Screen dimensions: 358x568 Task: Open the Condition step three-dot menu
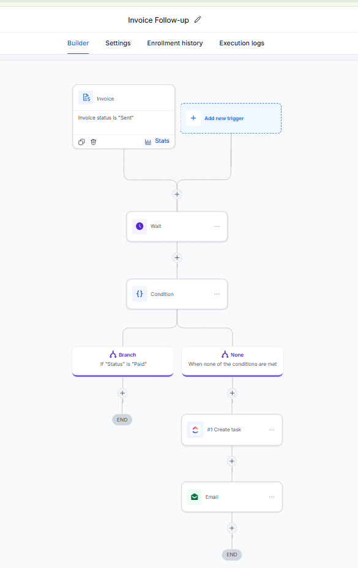pos(217,293)
